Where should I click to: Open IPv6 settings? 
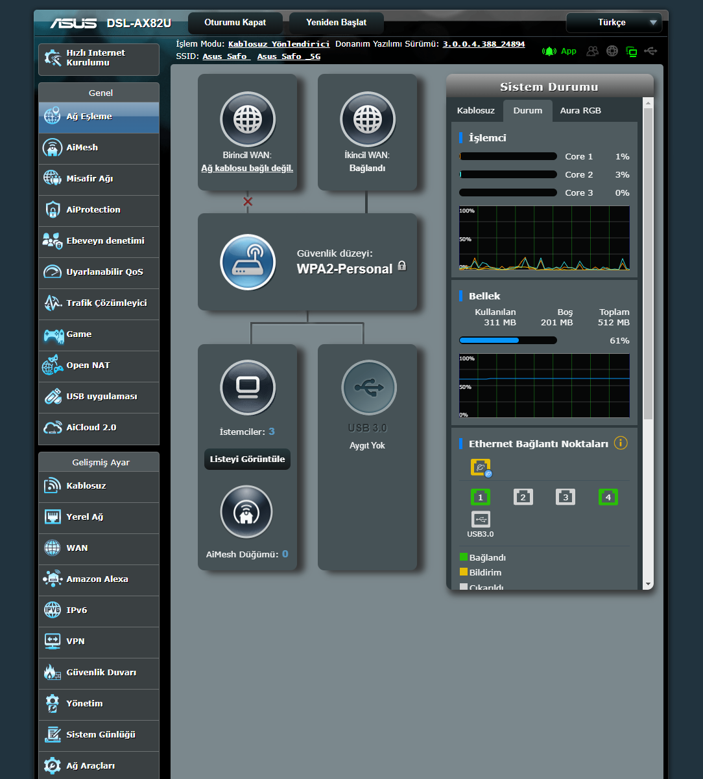click(x=99, y=611)
